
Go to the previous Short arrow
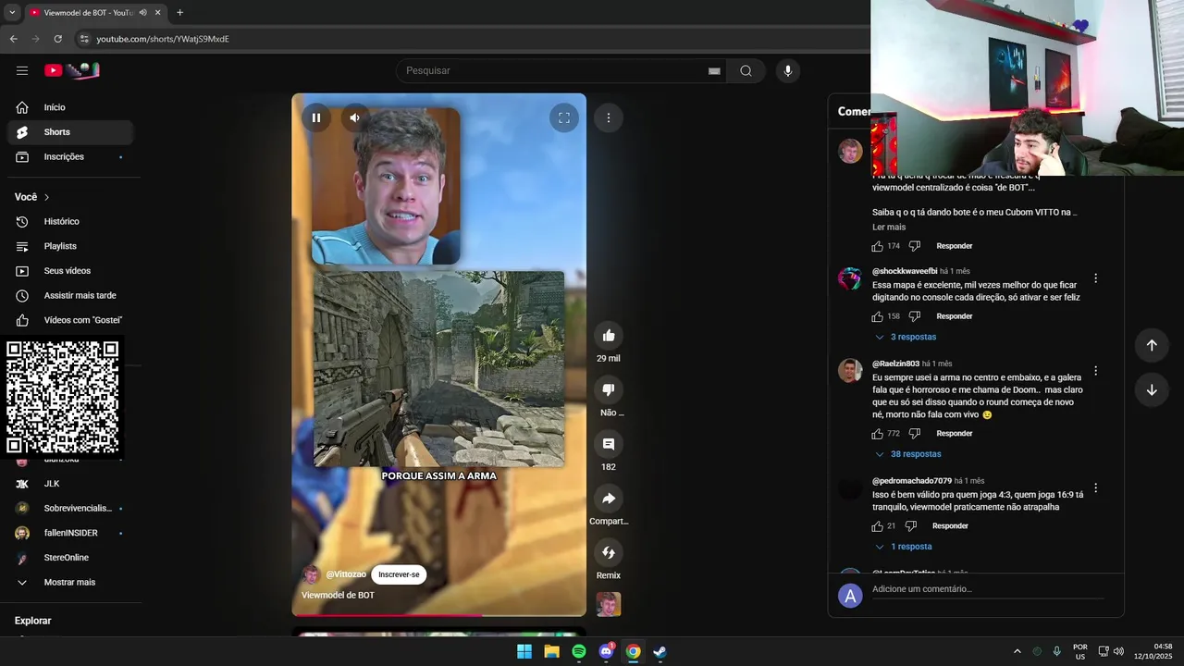[x=1152, y=345]
